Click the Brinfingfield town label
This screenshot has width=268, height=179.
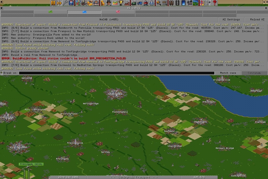click(69, 114)
